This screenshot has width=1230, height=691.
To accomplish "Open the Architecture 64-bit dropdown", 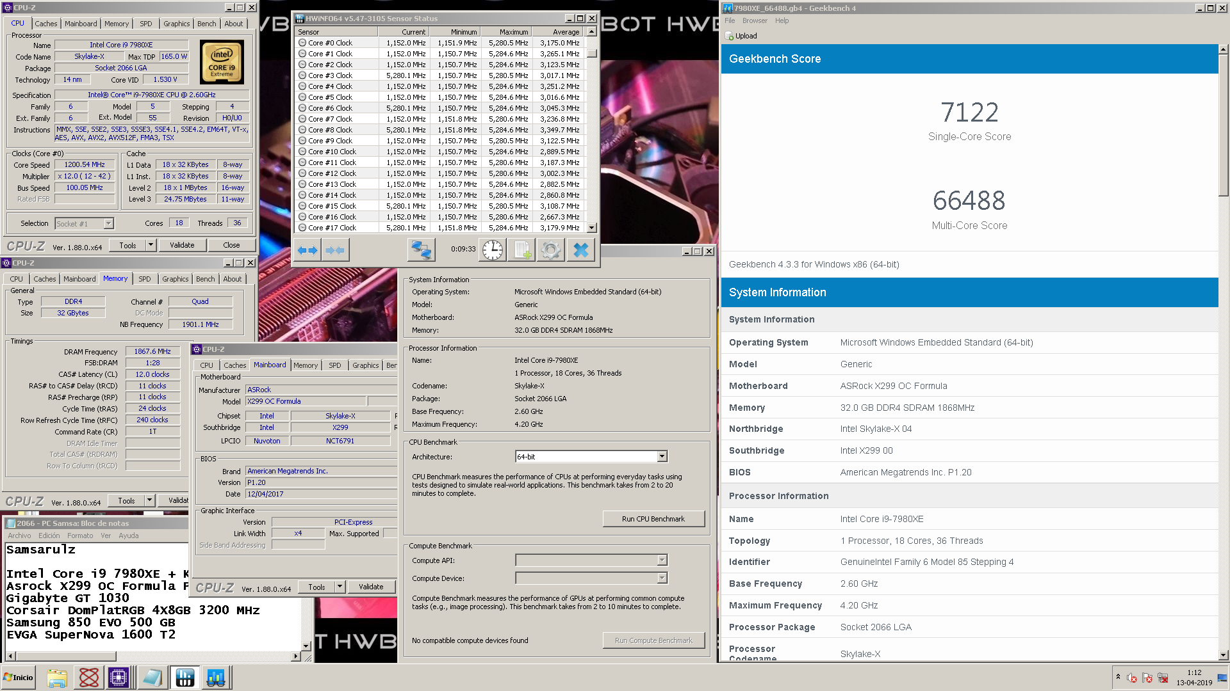I will [662, 457].
